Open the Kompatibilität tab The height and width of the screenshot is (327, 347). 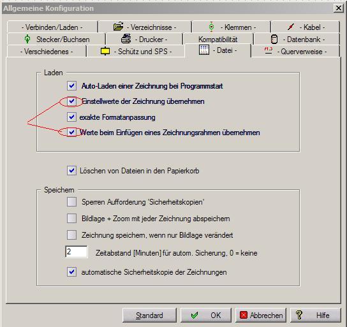[x=218, y=39]
